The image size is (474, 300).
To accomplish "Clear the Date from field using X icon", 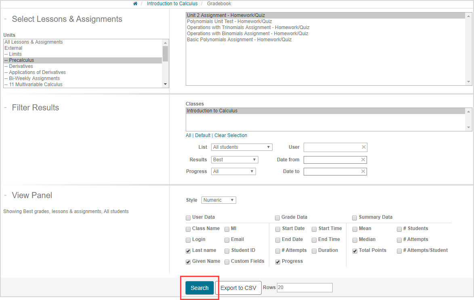I will click(x=363, y=160).
